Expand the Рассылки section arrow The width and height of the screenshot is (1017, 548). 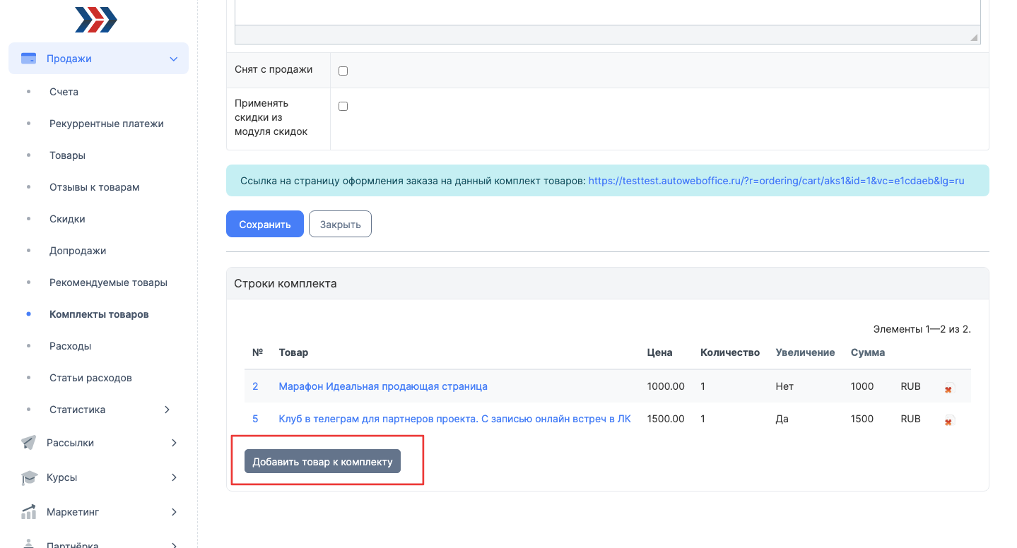click(174, 443)
